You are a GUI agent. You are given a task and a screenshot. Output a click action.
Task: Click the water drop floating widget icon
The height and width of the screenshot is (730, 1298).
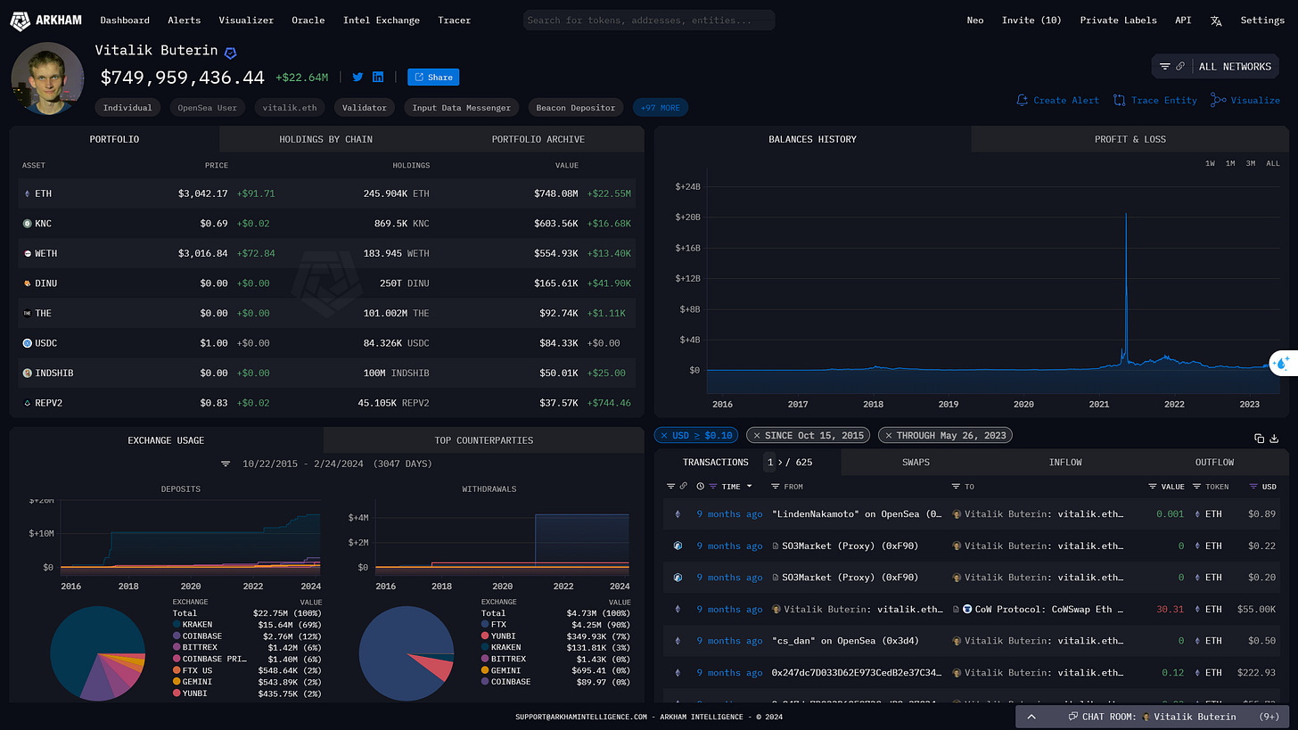click(1282, 363)
